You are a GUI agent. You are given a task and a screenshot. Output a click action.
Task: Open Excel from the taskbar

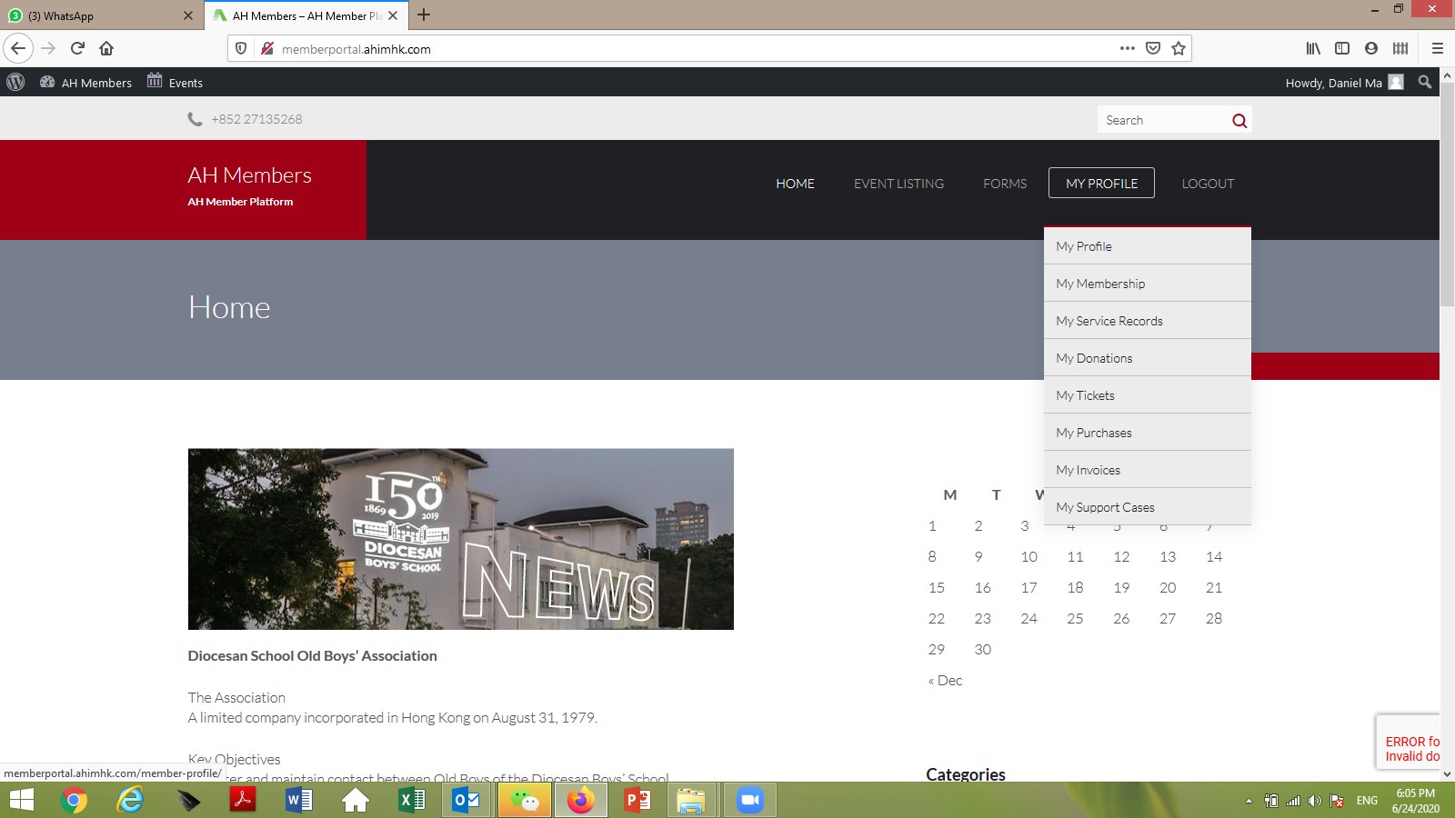tap(412, 800)
